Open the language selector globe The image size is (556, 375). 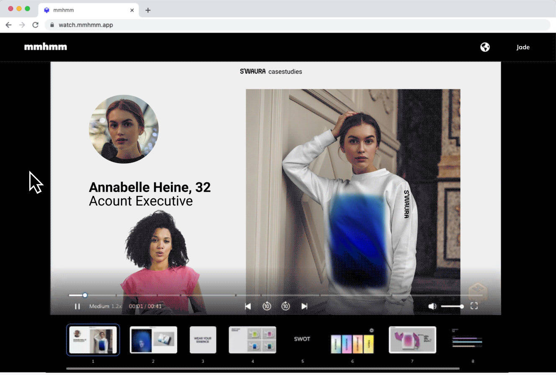pyautogui.click(x=484, y=47)
